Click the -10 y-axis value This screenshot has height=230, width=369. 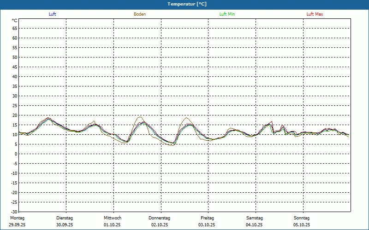tap(14, 173)
